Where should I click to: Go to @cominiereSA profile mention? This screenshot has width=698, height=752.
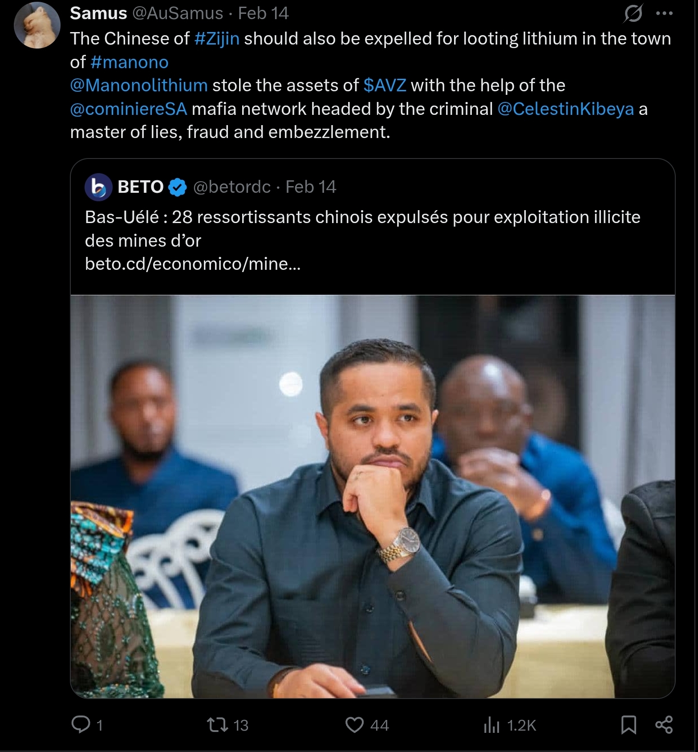(x=129, y=109)
